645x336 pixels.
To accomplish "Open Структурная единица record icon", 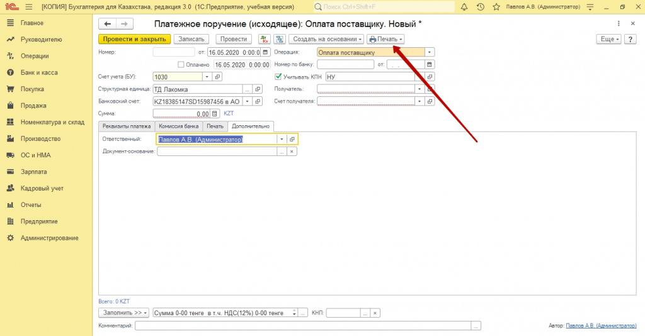I will pyautogui.click(x=258, y=89).
